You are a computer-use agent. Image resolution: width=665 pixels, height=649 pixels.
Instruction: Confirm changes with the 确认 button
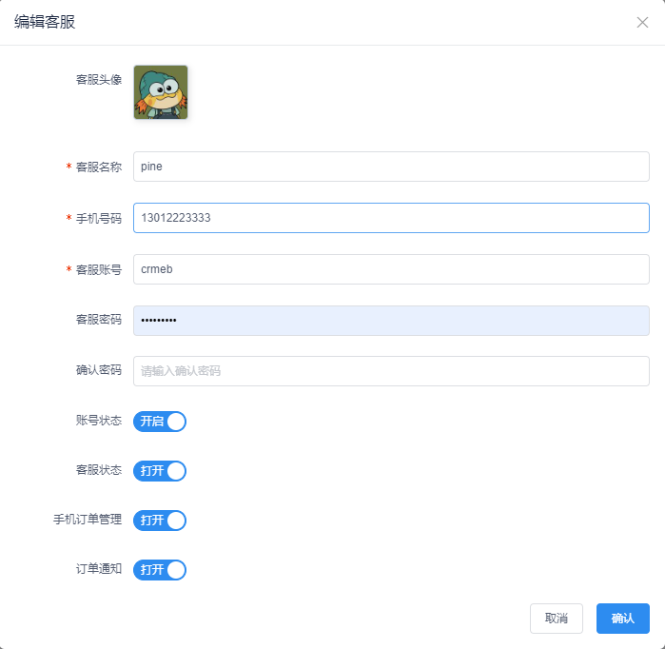coord(622,619)
